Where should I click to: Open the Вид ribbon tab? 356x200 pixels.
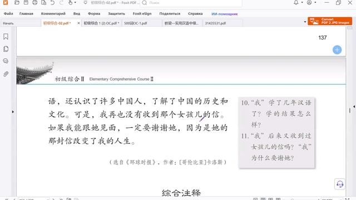click(x=77, y=13)
